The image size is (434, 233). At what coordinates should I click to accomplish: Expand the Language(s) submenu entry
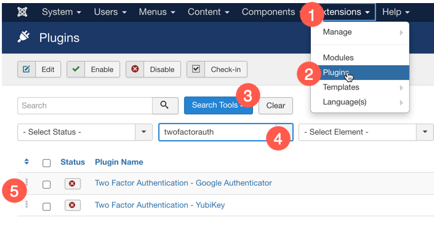click(x=360, y=102)
